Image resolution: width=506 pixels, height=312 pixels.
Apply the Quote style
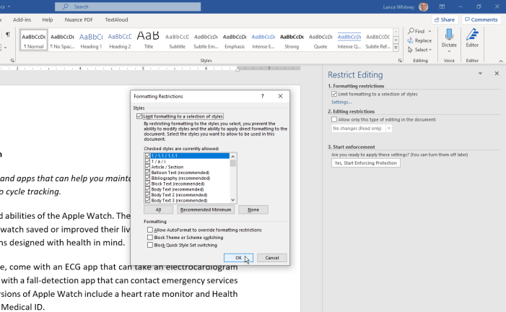(320, 40)
